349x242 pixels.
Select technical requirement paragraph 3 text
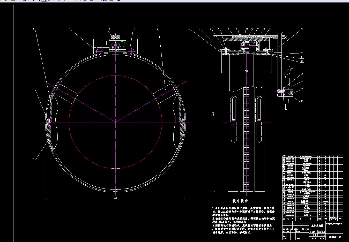point(243,229)
